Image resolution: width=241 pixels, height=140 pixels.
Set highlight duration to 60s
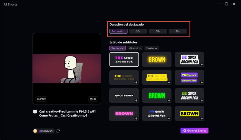(x=158, y=31)
